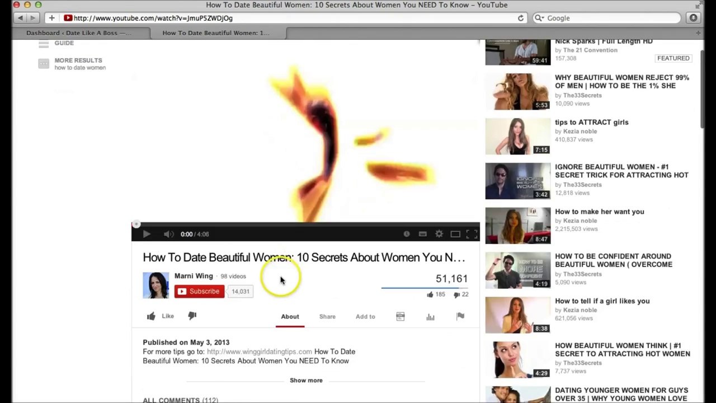Click the 14,031 subscriber count
The width and height of the screenshot is (716, 403).
(241, 292)
